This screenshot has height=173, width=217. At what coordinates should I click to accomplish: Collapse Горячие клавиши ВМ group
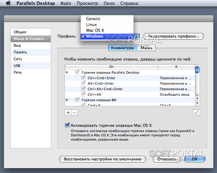click(67, 100)
